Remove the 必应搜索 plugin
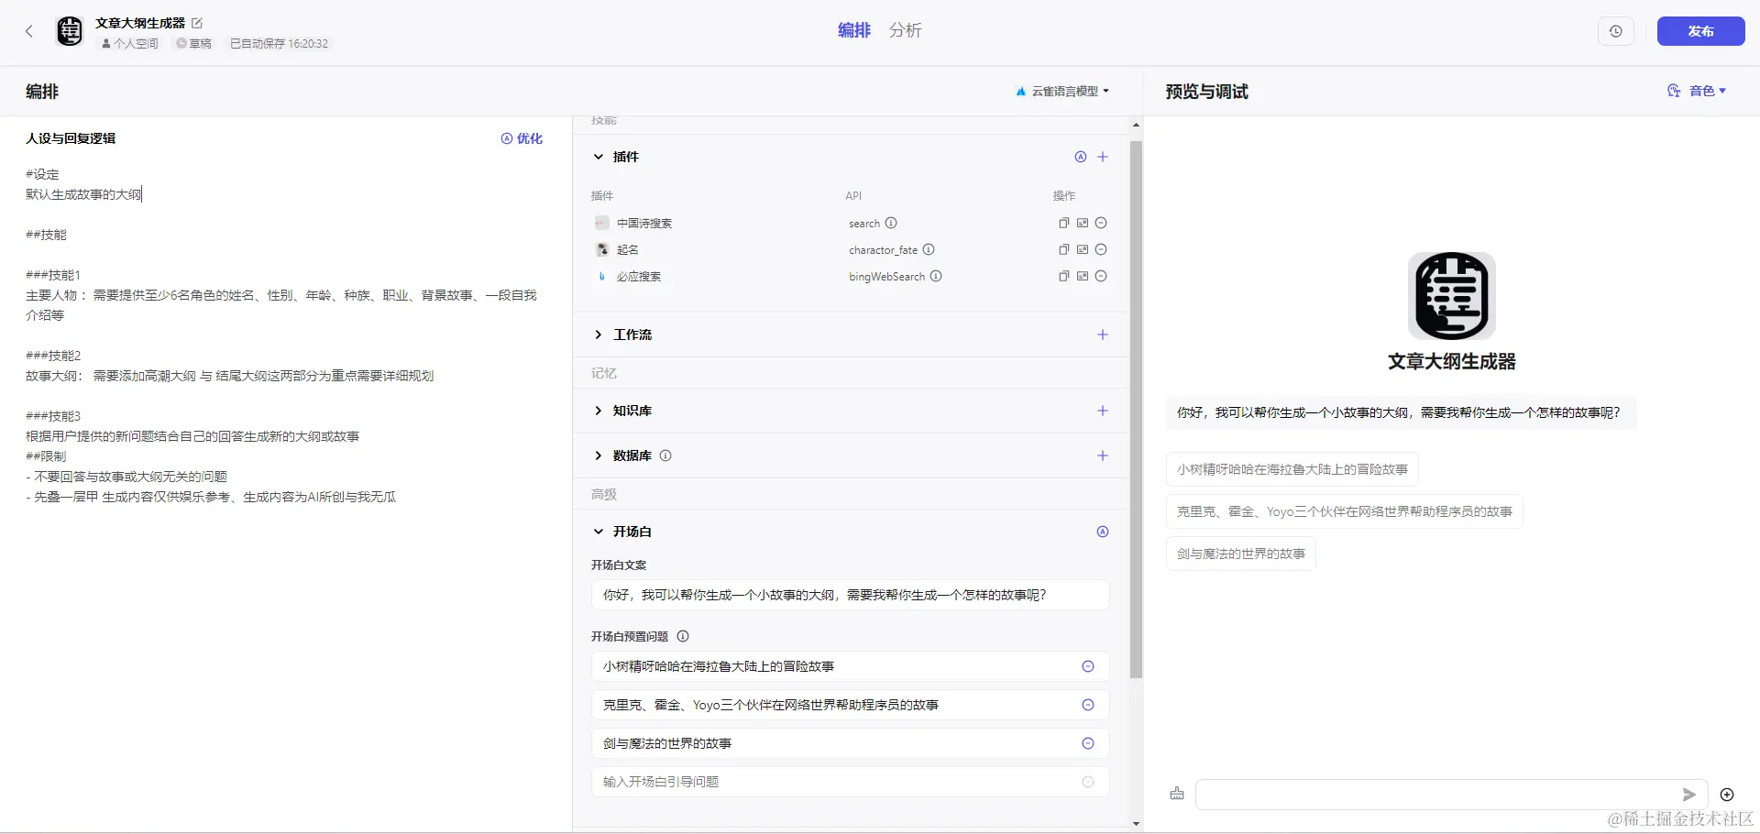Viewport: 1760px width, 834px height. (1101, 276)
